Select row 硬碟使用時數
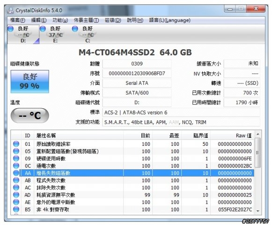This screenshot has height=225, width=272. [x=133, y=158]
